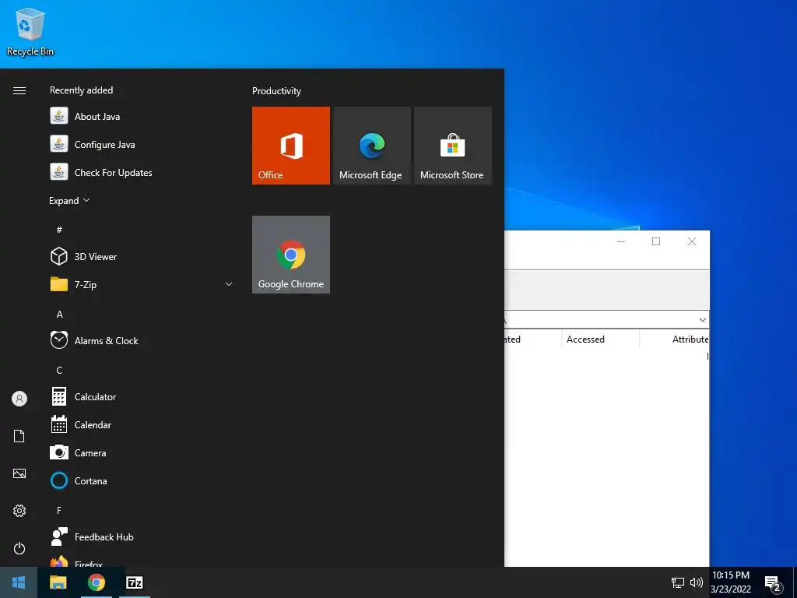Open Pictures from Start sidebar
Image resolution: width=797 pixels, height=598 pixels.
[19, 473]
